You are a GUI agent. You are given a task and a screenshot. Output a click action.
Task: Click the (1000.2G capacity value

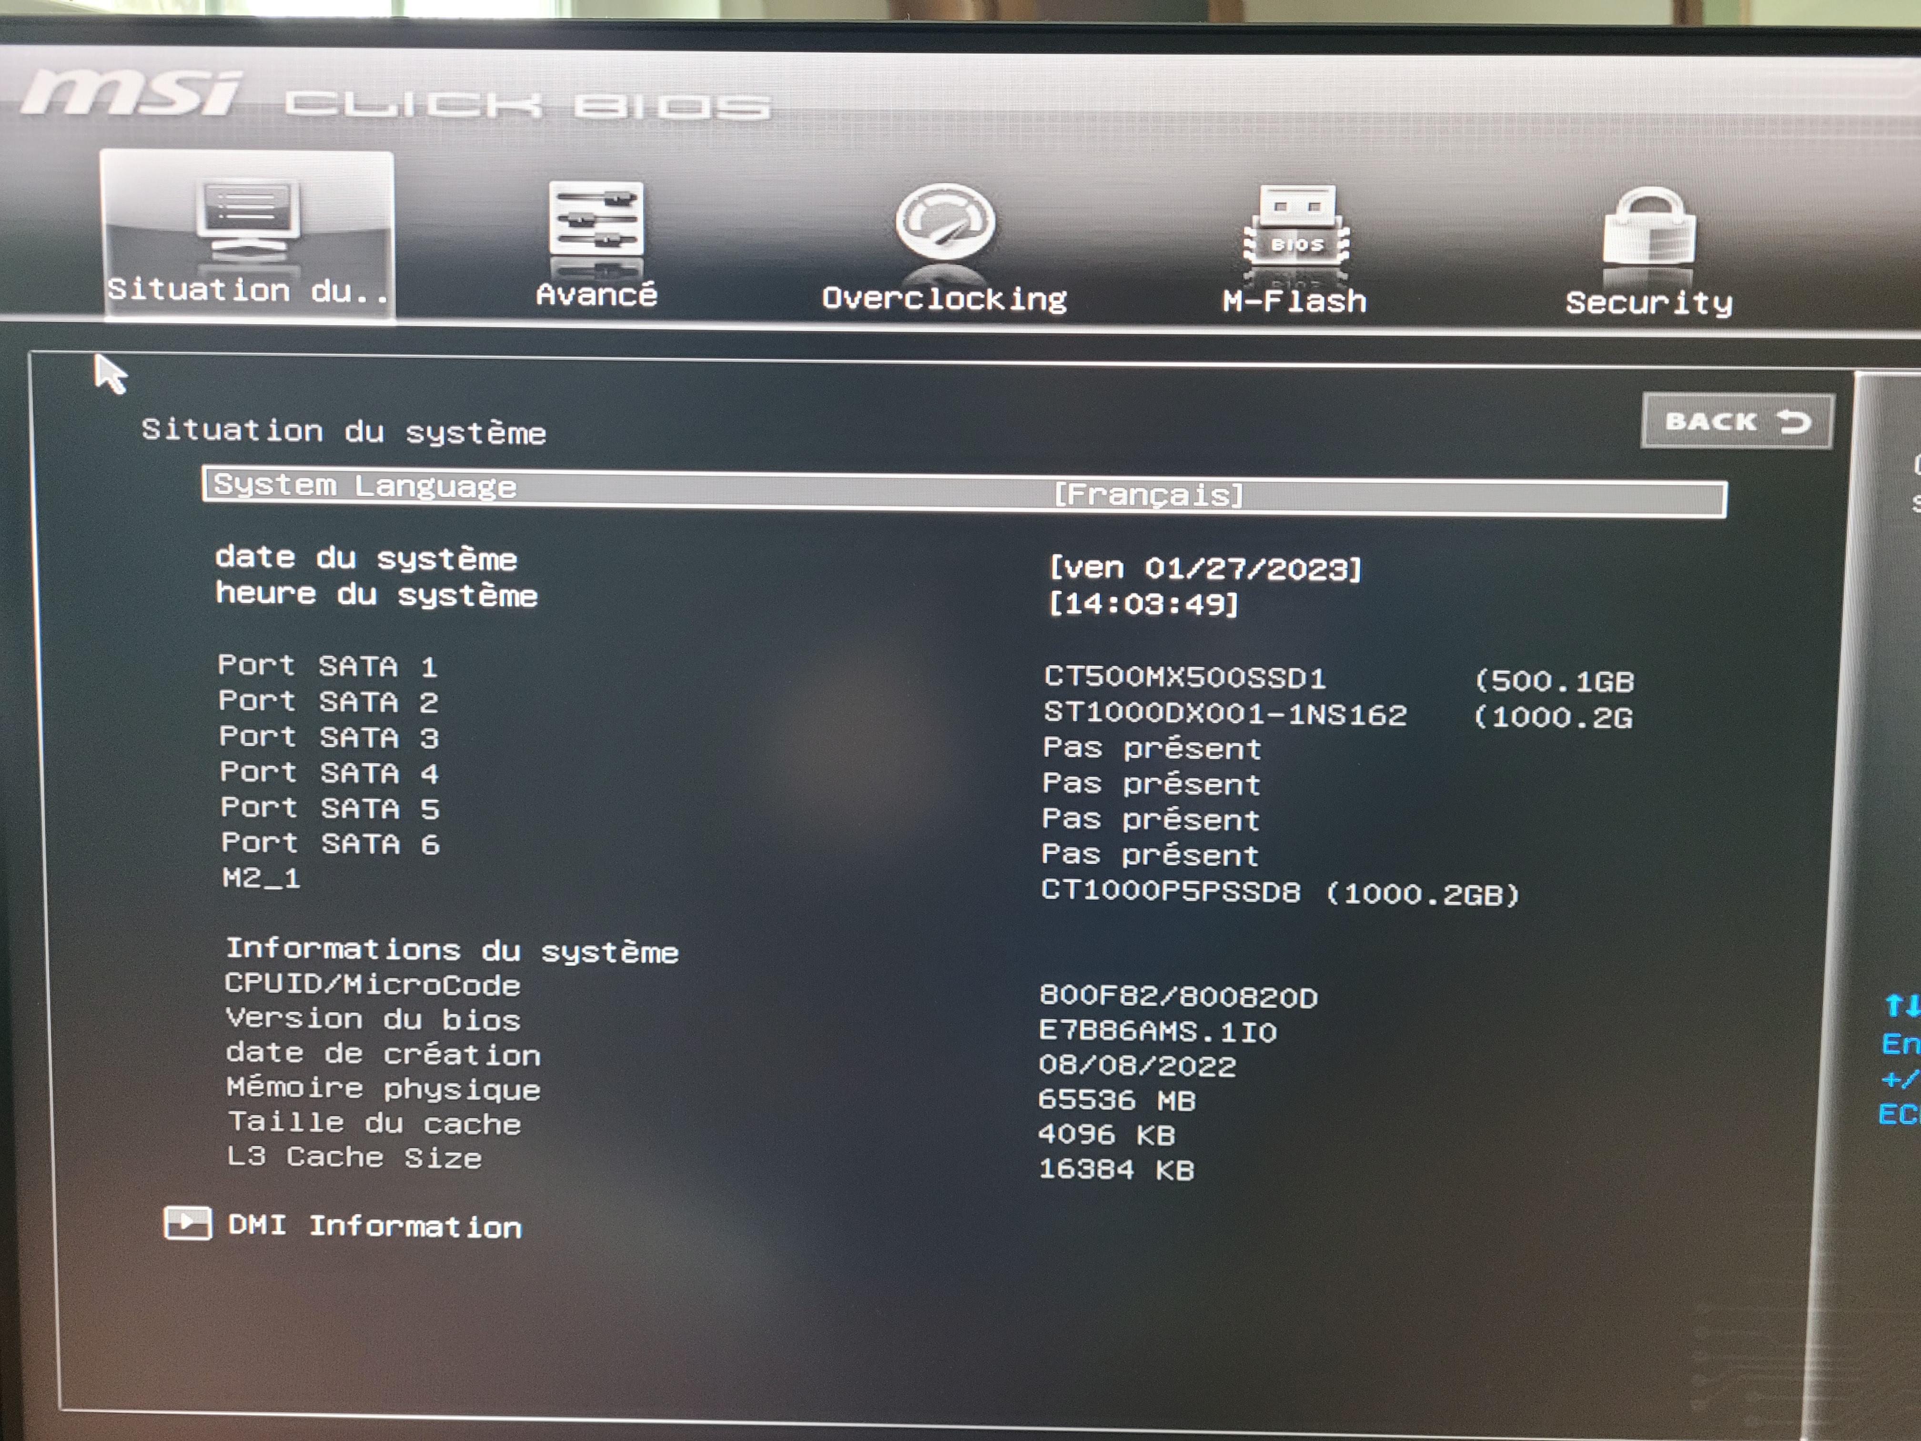[1554, 718]
